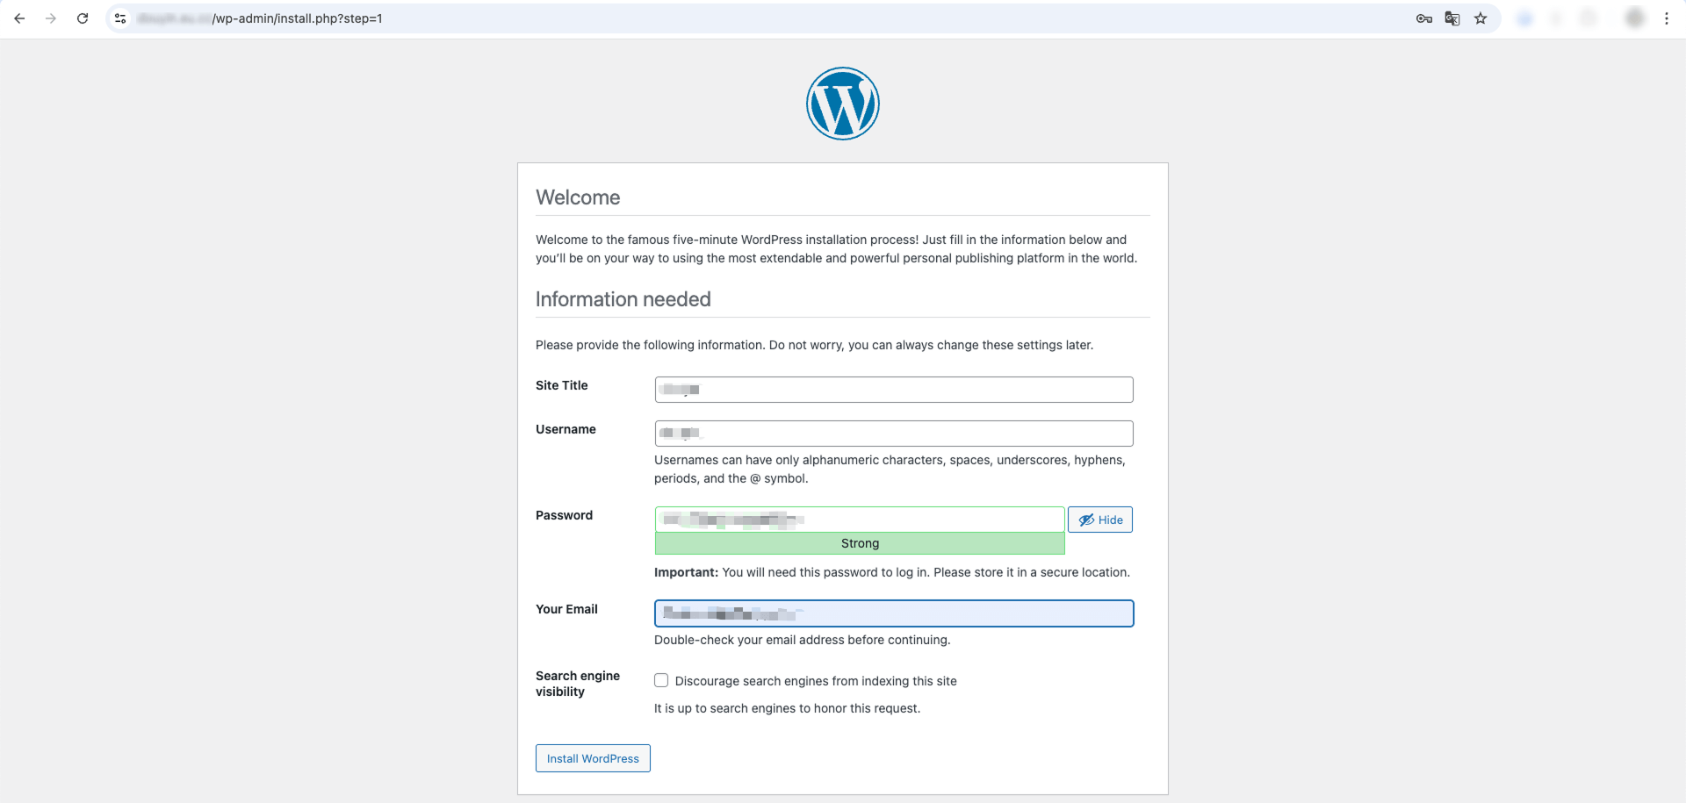Open the saved passwords key icon
1686x803 pixels.
[x=1424, y=18]
